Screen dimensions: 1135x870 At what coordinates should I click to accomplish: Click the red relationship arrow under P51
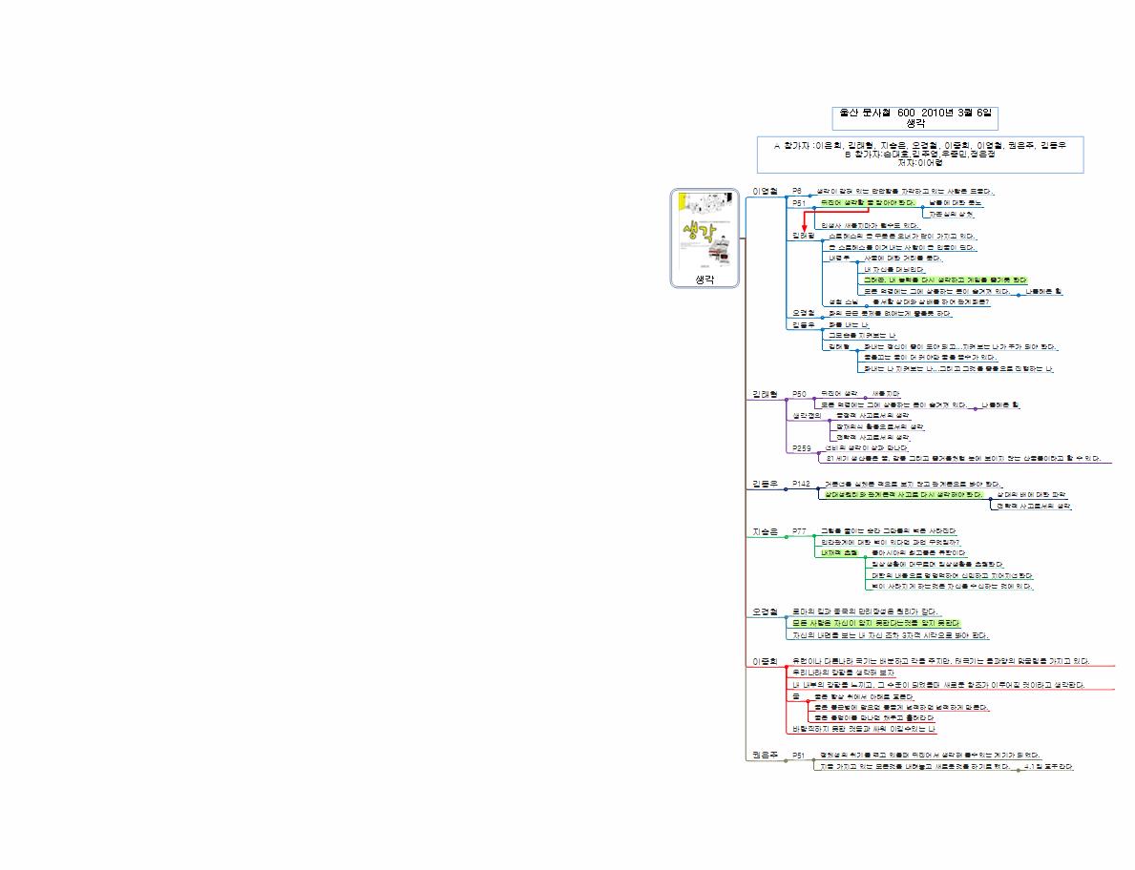point(805,221)
